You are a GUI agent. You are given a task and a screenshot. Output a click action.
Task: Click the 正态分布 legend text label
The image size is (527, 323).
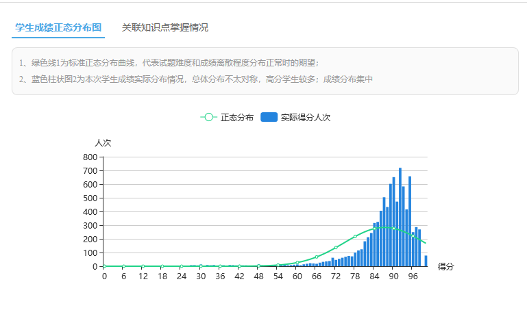tap(237, 117)
